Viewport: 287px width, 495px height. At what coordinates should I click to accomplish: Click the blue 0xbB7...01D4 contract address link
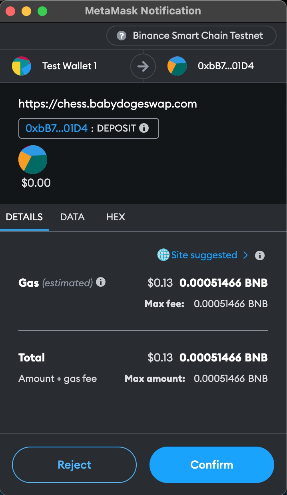57,128
